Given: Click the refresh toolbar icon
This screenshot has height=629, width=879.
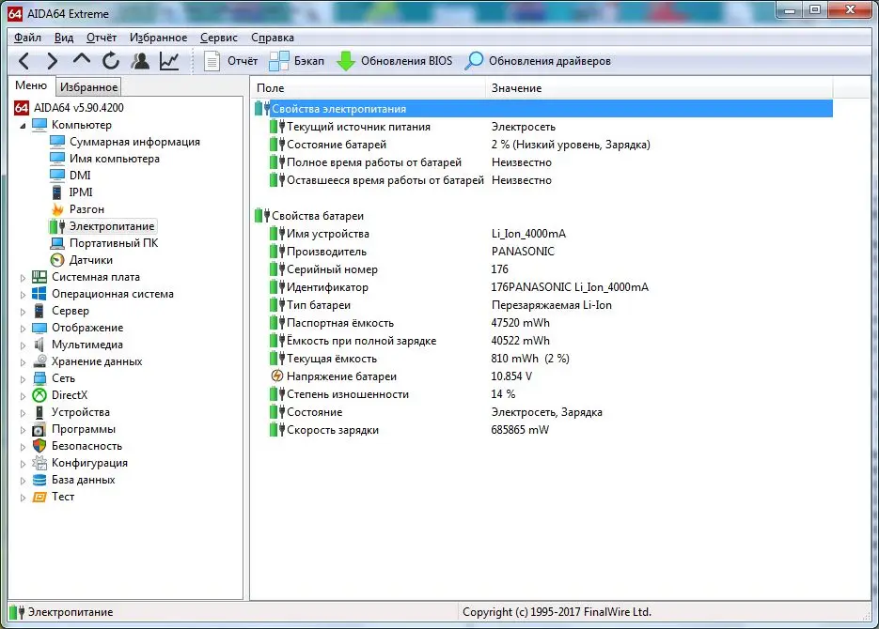Looking at the screenshot, I should [110, 60].
